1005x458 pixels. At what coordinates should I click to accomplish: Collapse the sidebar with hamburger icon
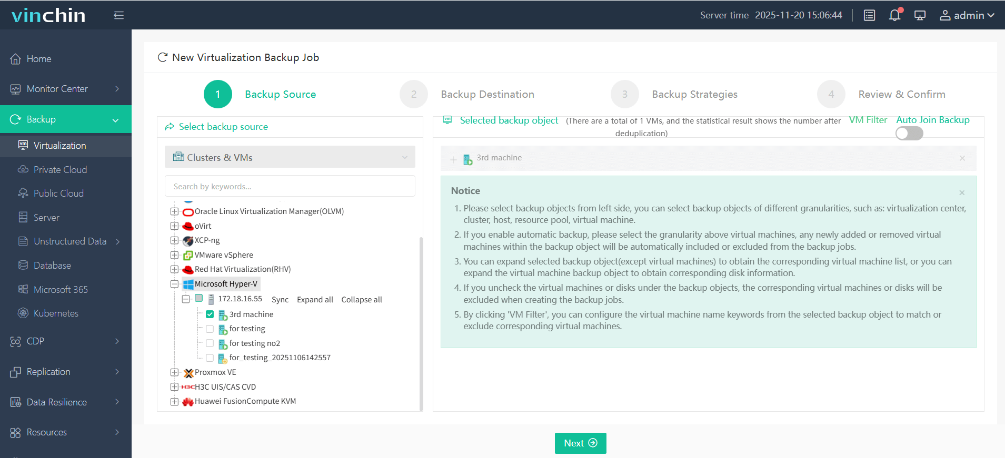coord(119,15)
